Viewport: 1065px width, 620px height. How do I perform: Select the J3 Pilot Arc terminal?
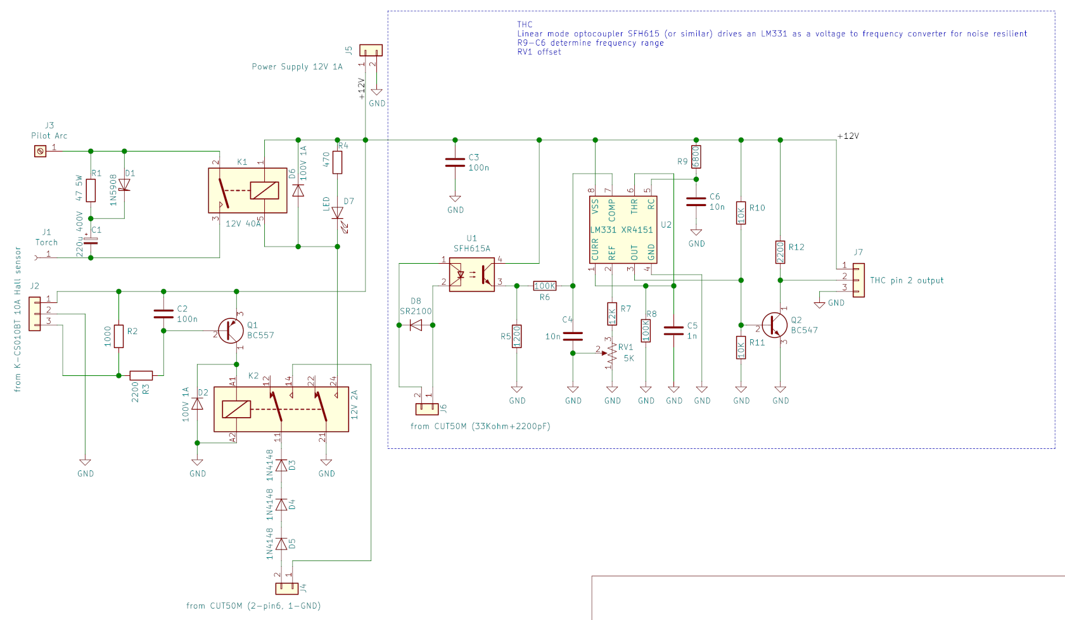40,151
